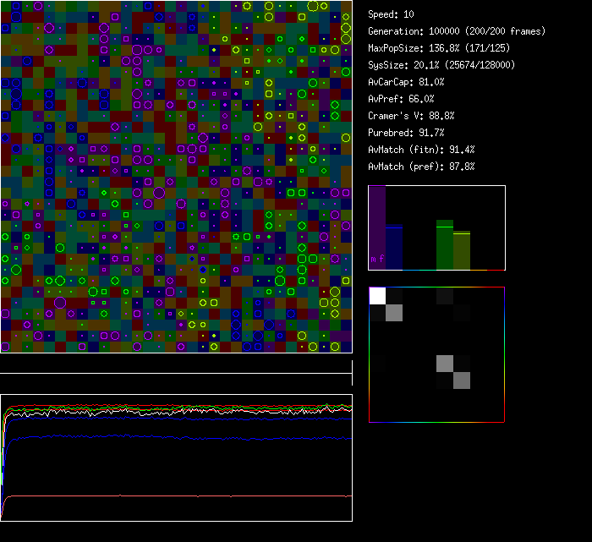Click the Purebred percentage label
592x542 pixels.
pos(406,133)
